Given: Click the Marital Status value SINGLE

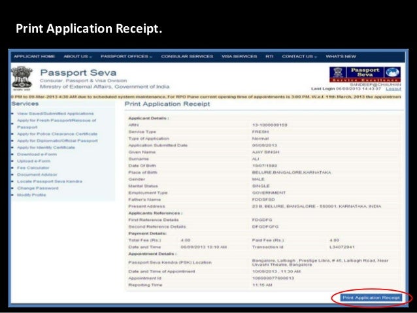Looking at the screenshot, I should pyautogui.click(x=261, y=186).
